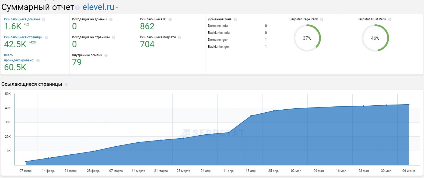The height and width of the screenshot is (178, 424).
Task: Click the Page Rank 37% gauge
Action: [x=307, y=38]
